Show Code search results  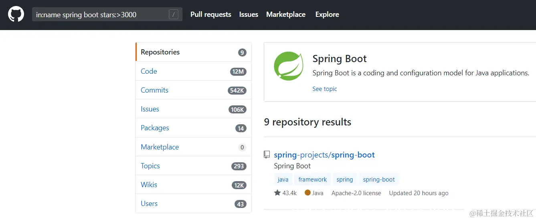(149, 71)
